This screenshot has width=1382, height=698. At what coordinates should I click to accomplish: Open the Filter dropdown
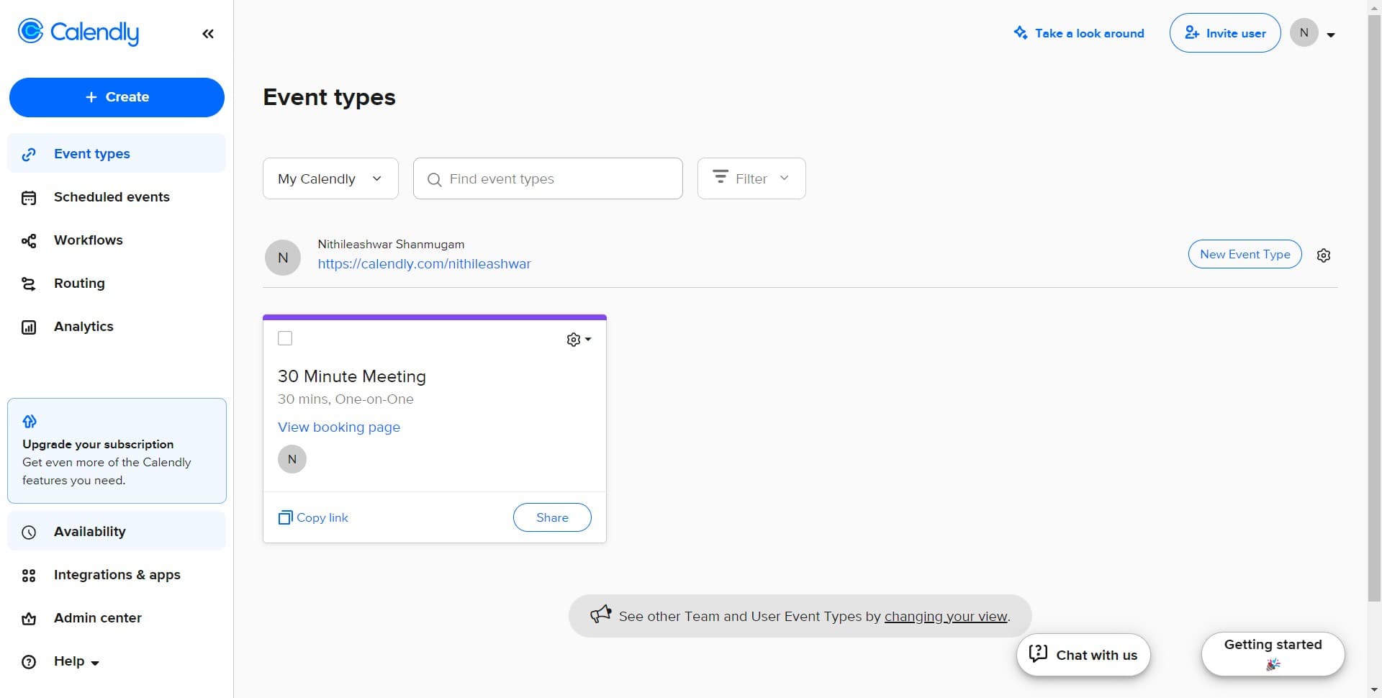tap(751, 178)
